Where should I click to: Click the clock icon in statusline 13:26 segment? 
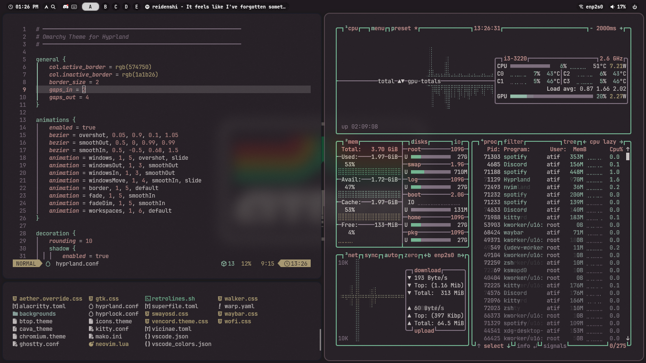[x=287, y=264]
